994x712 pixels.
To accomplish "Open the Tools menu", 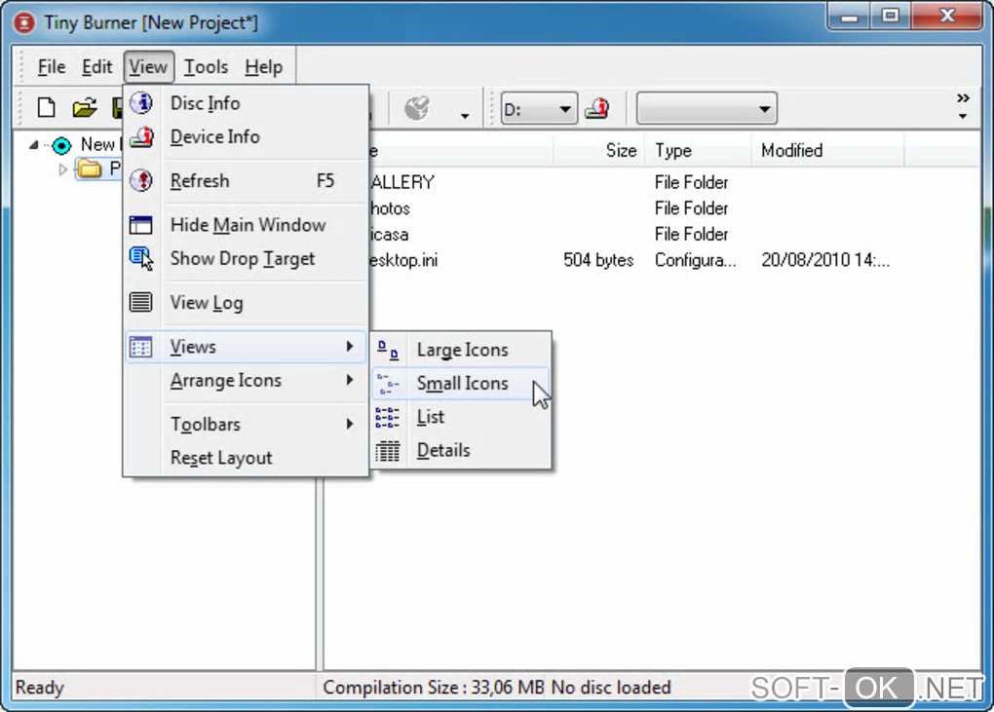I will tap(206, 66).
